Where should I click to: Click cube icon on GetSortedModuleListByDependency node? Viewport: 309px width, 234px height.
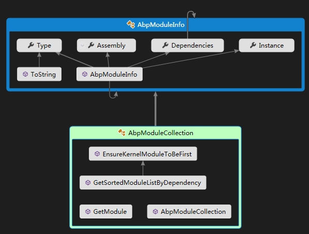(x=88, y=183)
